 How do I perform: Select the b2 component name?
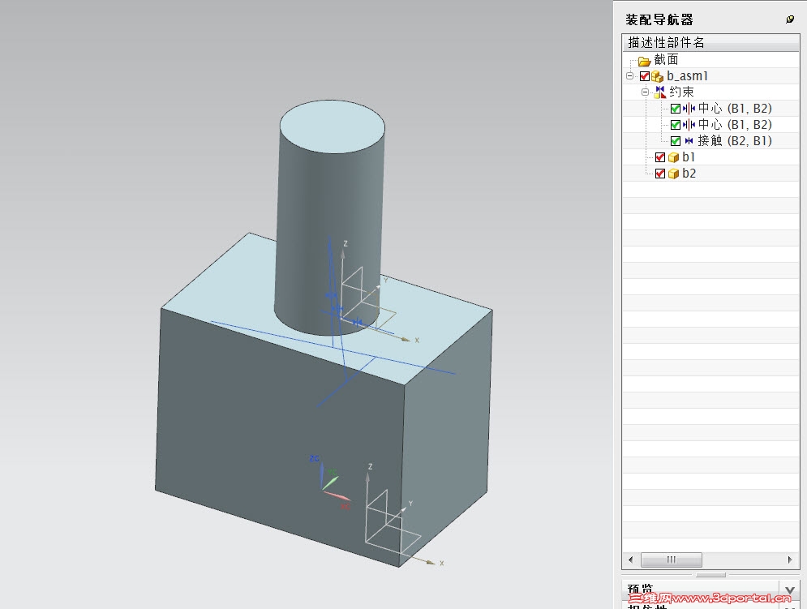pos(689,174)
